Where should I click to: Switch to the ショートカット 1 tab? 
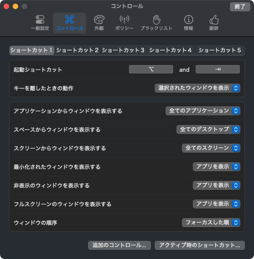coord(32,50)
